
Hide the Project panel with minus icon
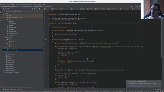coord(42,9)
